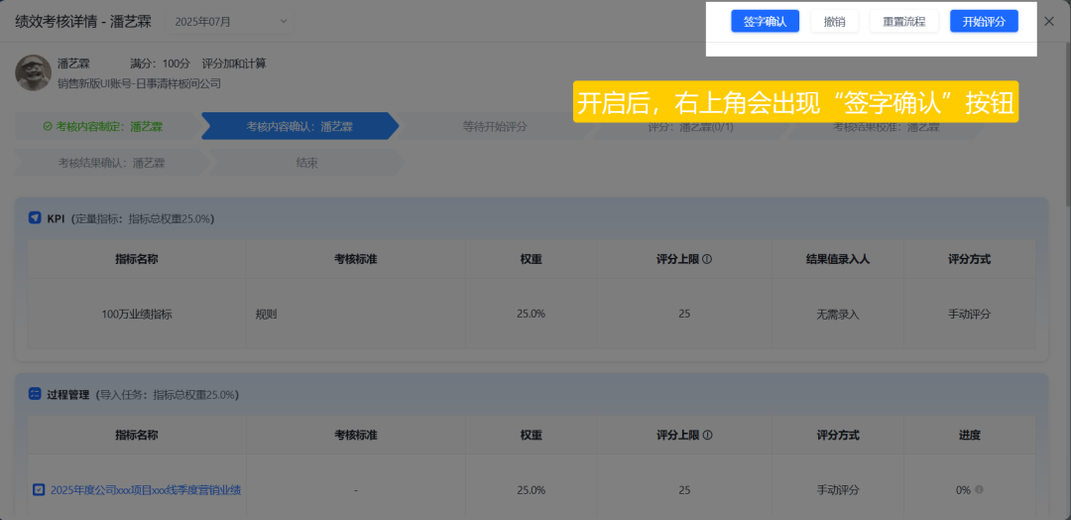
Task: Open the 2025年07月 month dropdown
Action: [x=230, y=21]
